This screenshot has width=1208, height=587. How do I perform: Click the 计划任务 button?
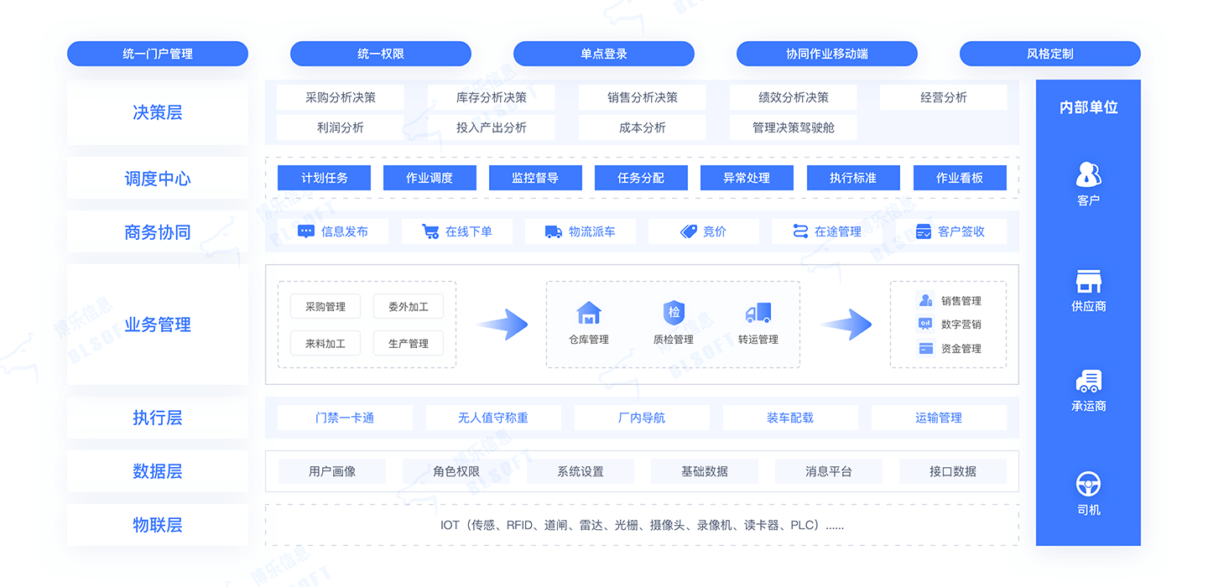coord(325,178)
